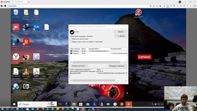197x111 pixels.
Task: Open the Российские приложения desktop file
Action: (16, 74)
